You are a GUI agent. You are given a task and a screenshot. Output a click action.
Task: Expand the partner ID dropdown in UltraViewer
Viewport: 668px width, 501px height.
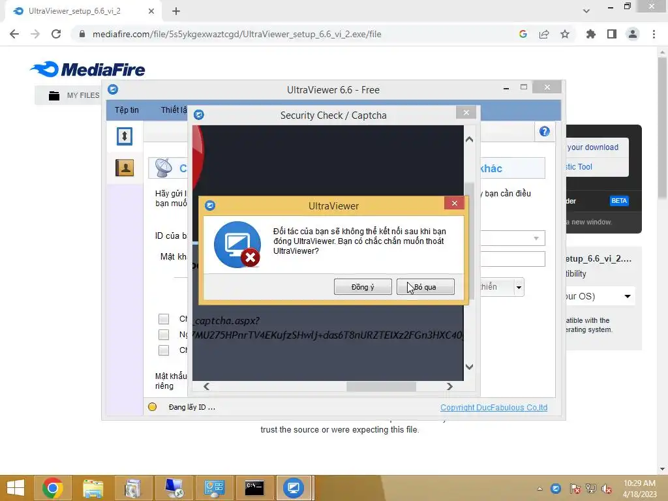(x=536, y=238)
